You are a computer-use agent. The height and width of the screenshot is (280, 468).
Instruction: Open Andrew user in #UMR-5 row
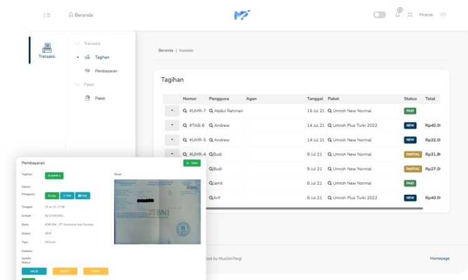[222, 140]
